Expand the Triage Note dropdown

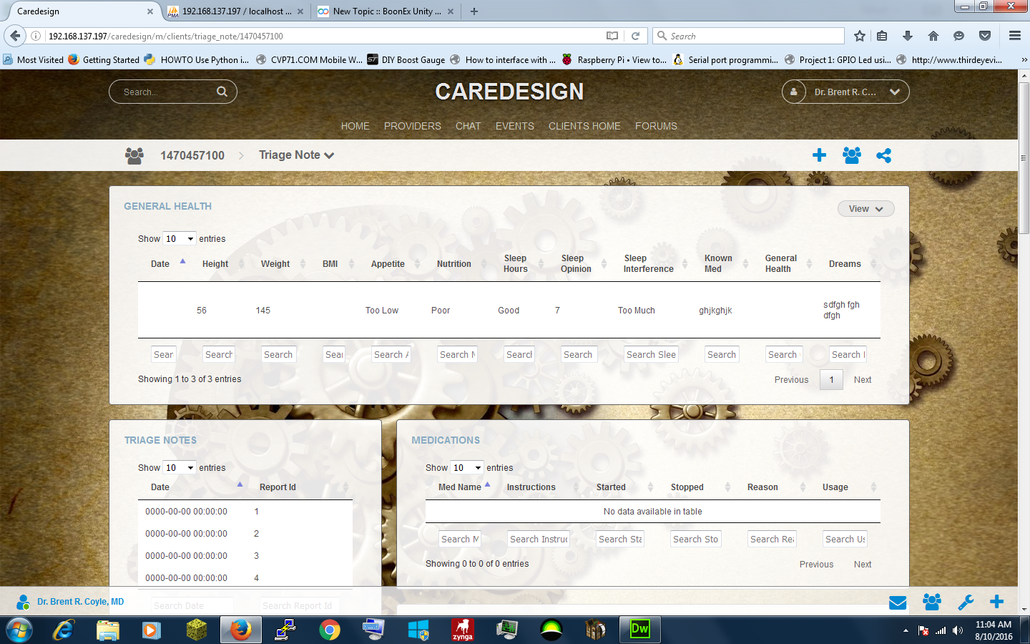pyautogui.click(x=296, y=155)
